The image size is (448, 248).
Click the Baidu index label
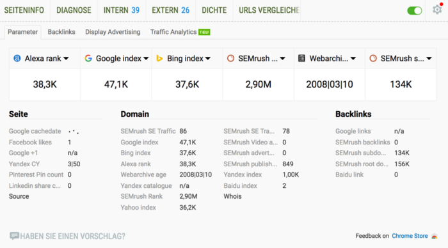[x=240, y=186]
